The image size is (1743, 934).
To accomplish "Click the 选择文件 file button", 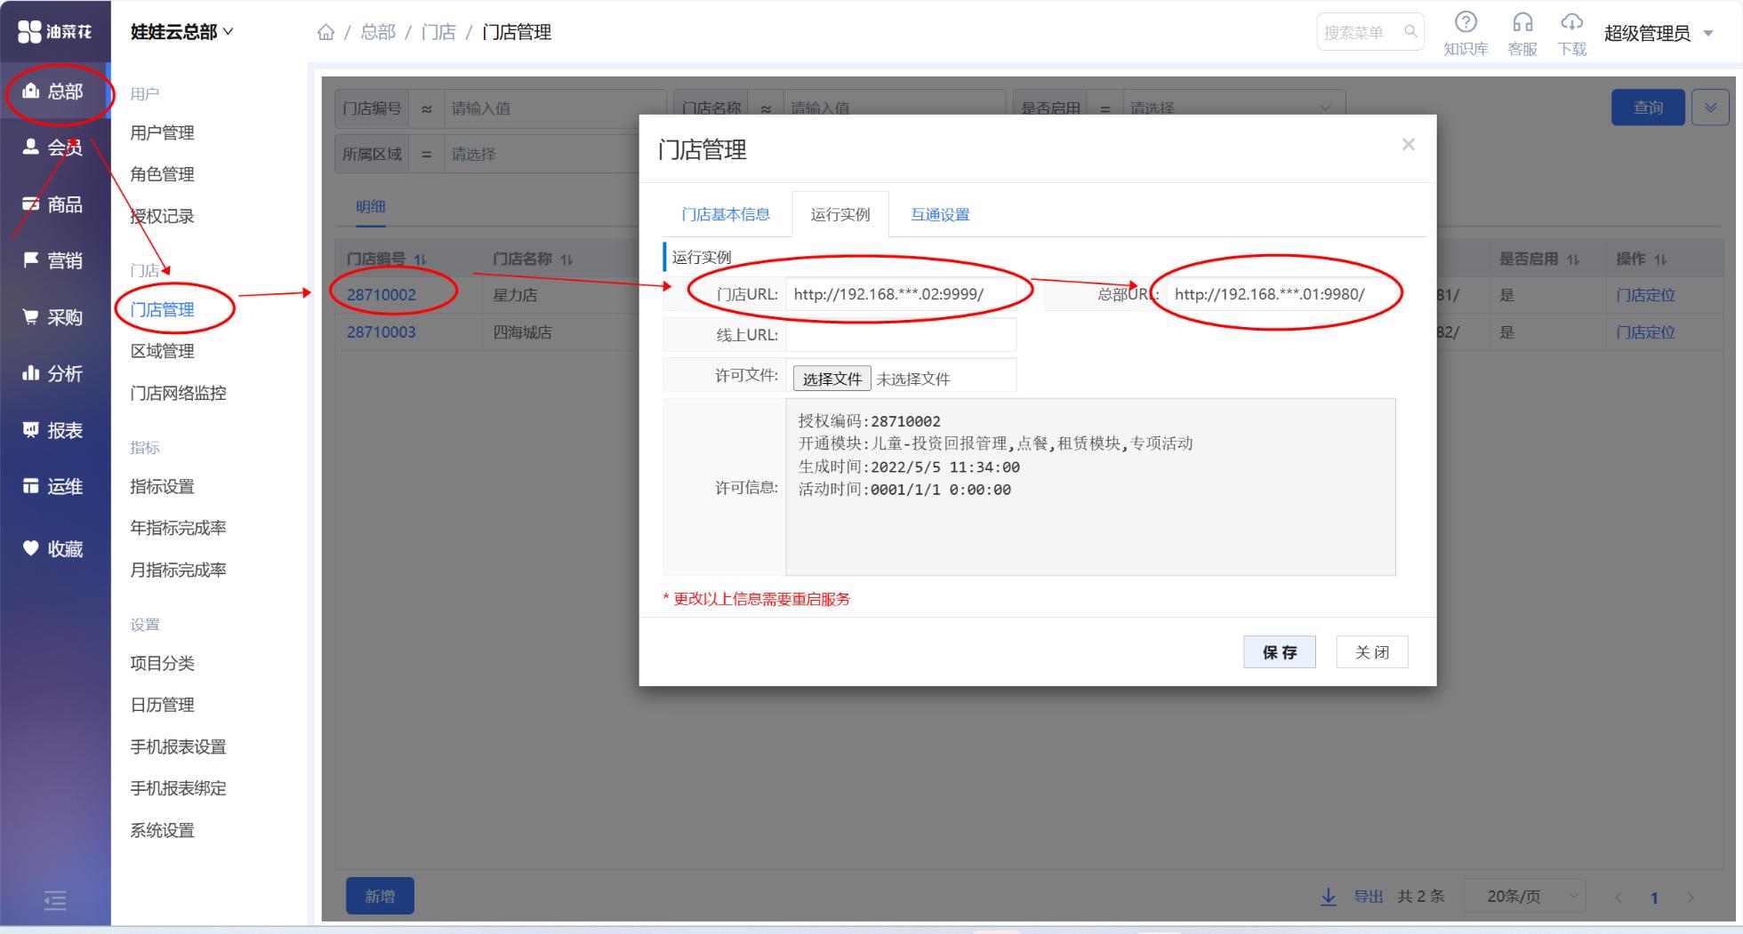I will tap(831, 379).
